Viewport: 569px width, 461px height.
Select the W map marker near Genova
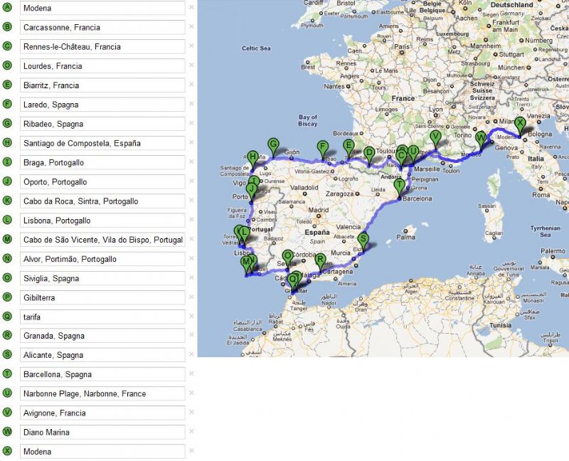(x=481, y=138)
